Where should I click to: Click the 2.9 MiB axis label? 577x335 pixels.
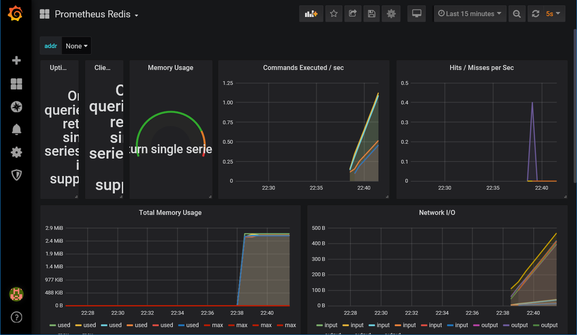(54, 228)
